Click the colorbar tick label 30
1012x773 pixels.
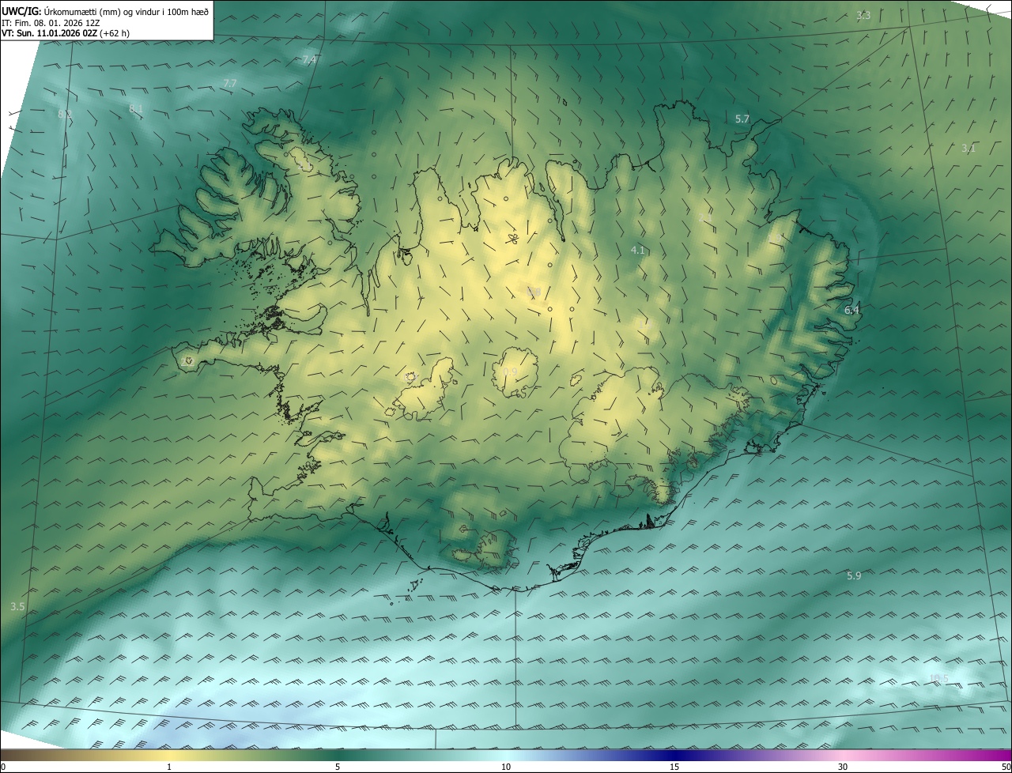843,767
